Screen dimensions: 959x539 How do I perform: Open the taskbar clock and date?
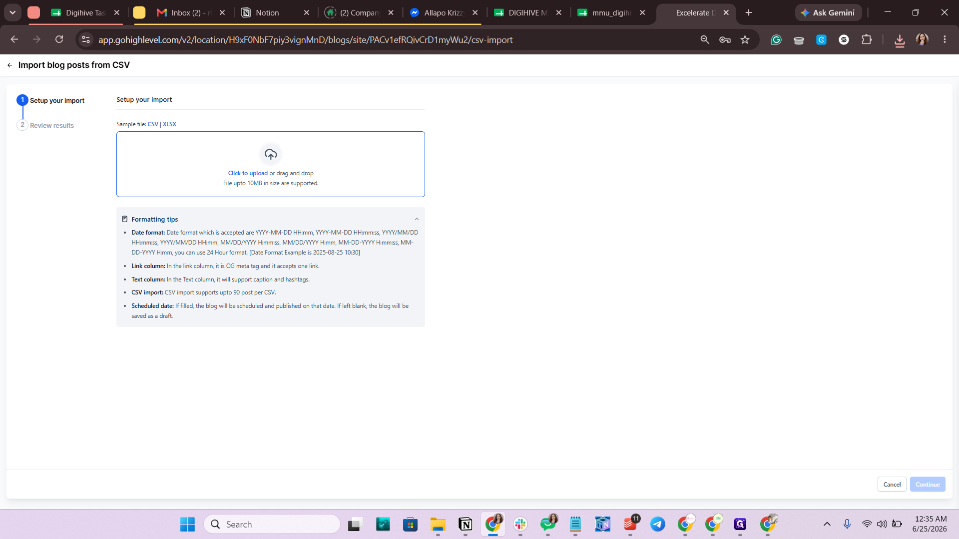coord(930,524)
